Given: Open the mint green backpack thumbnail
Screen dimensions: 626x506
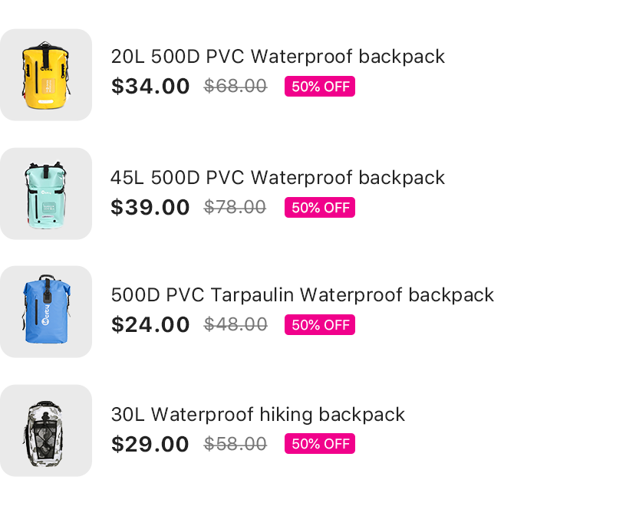Looking at the screenshot, I should 46,194.
